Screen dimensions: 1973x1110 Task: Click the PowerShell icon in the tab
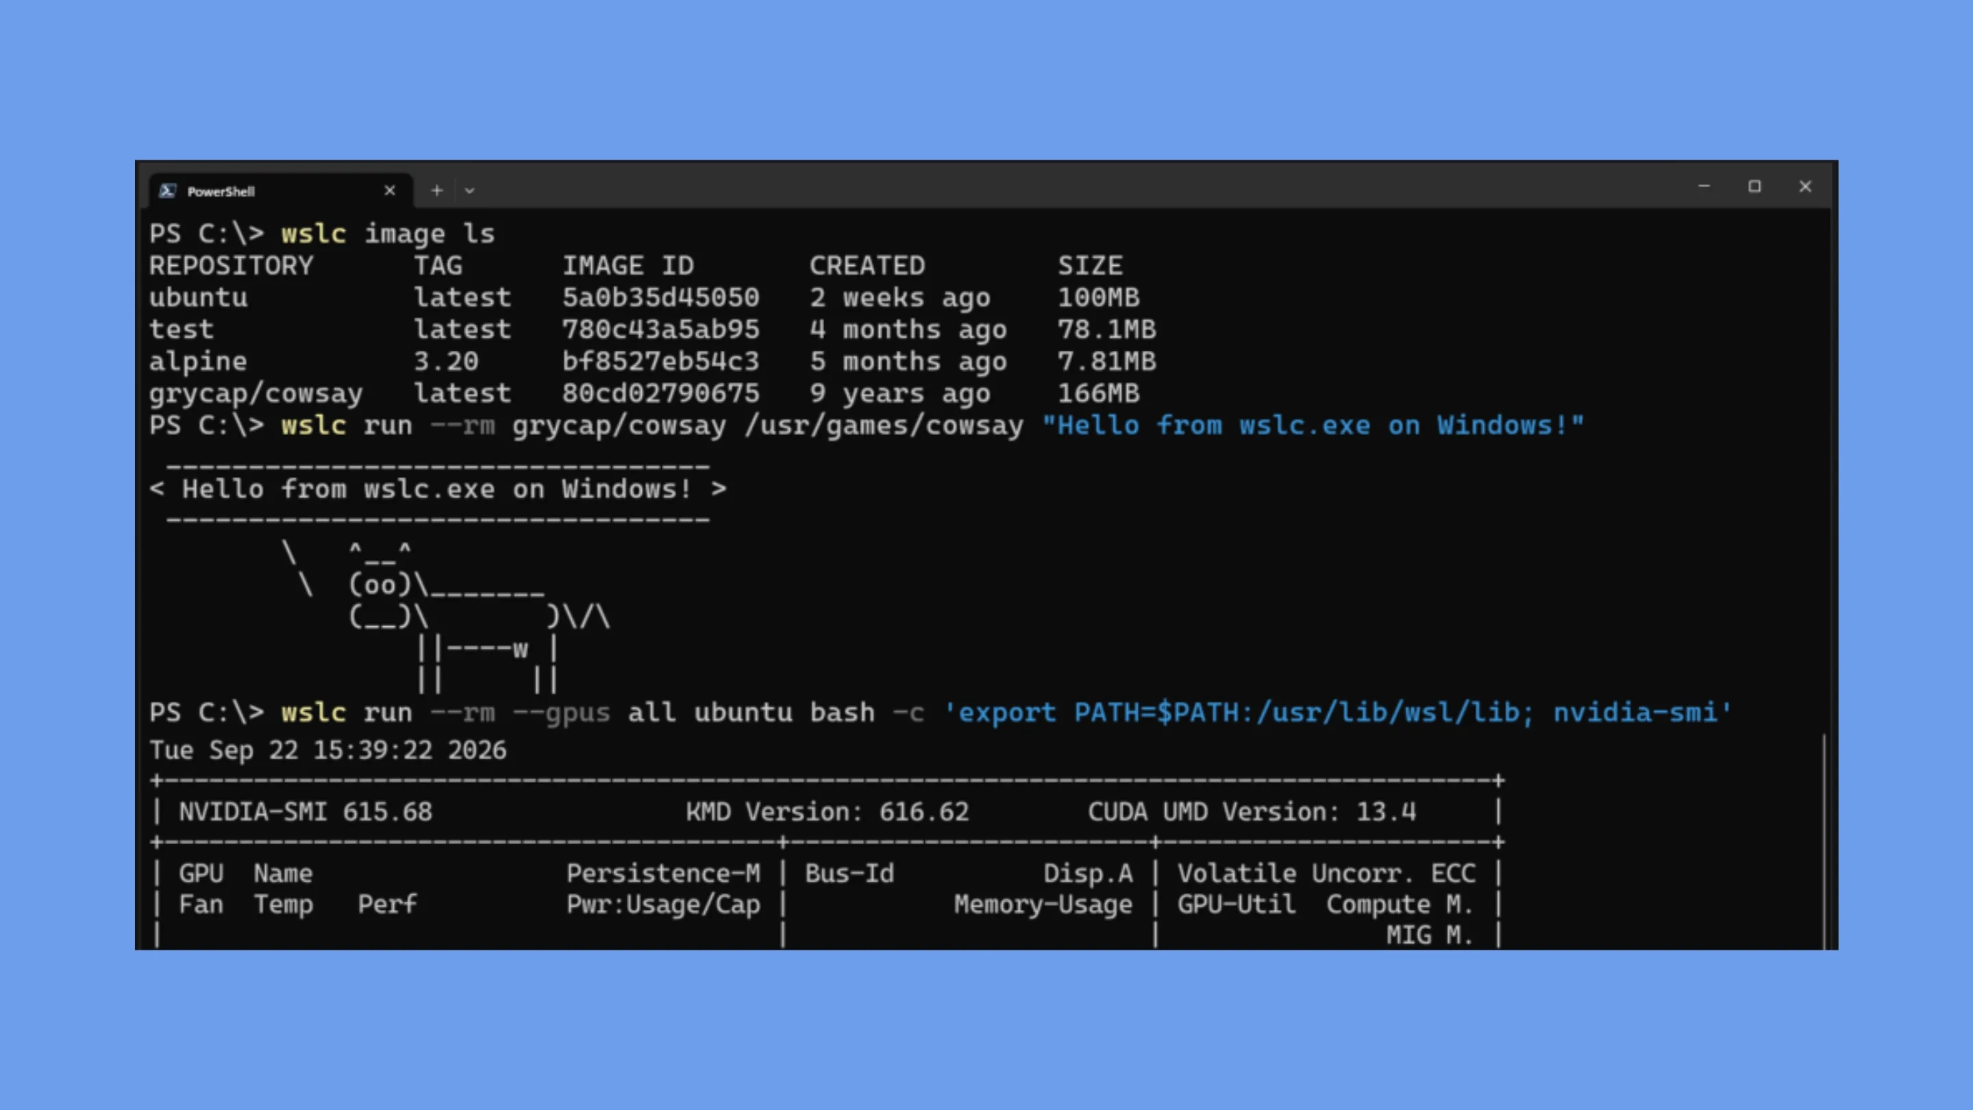click(168, 190)
